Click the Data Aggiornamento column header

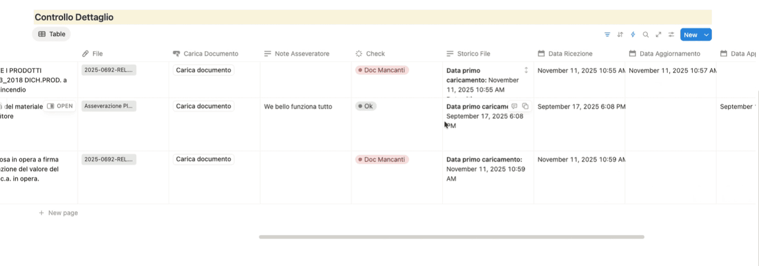click(665, 54)
